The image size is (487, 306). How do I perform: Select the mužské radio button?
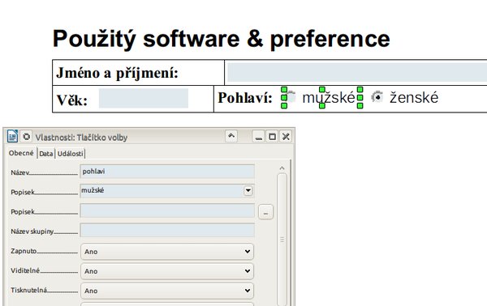[x=291, y=98]
